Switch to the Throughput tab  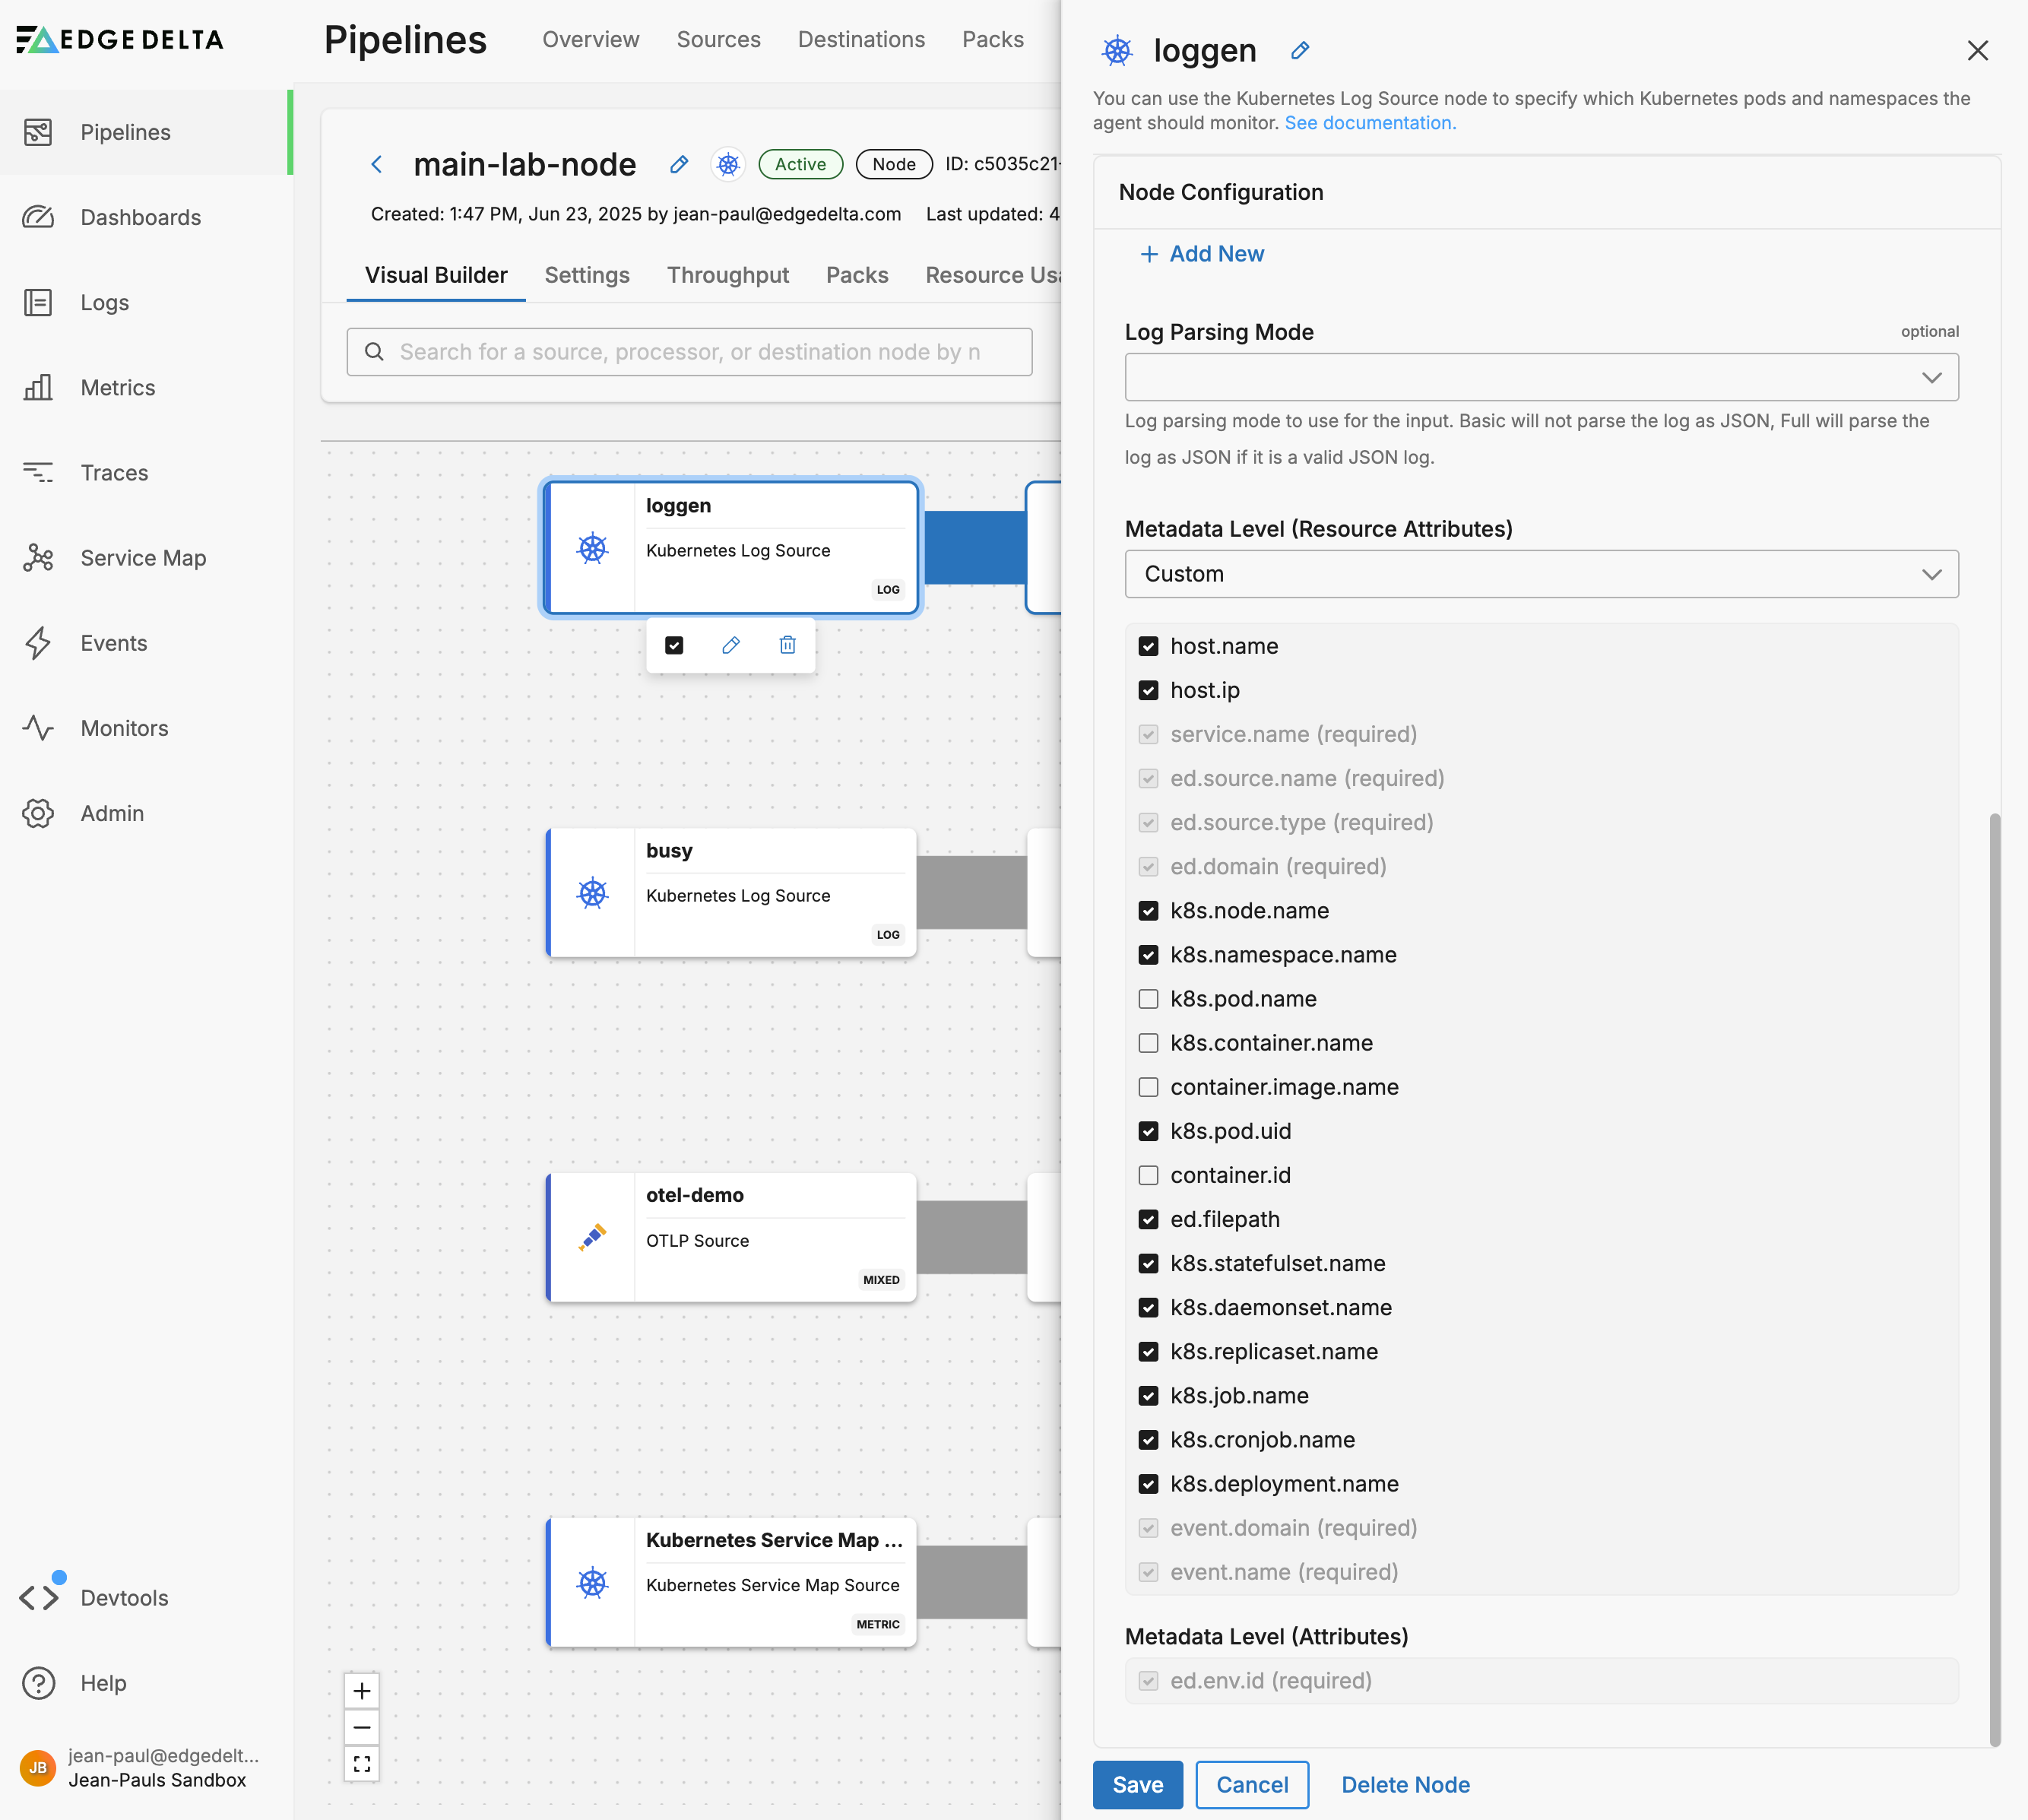pyautogui.click(x=728, y=275)
